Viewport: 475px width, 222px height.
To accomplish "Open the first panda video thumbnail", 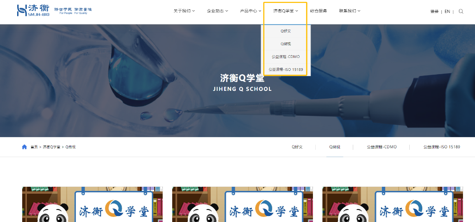I will 92,204.
